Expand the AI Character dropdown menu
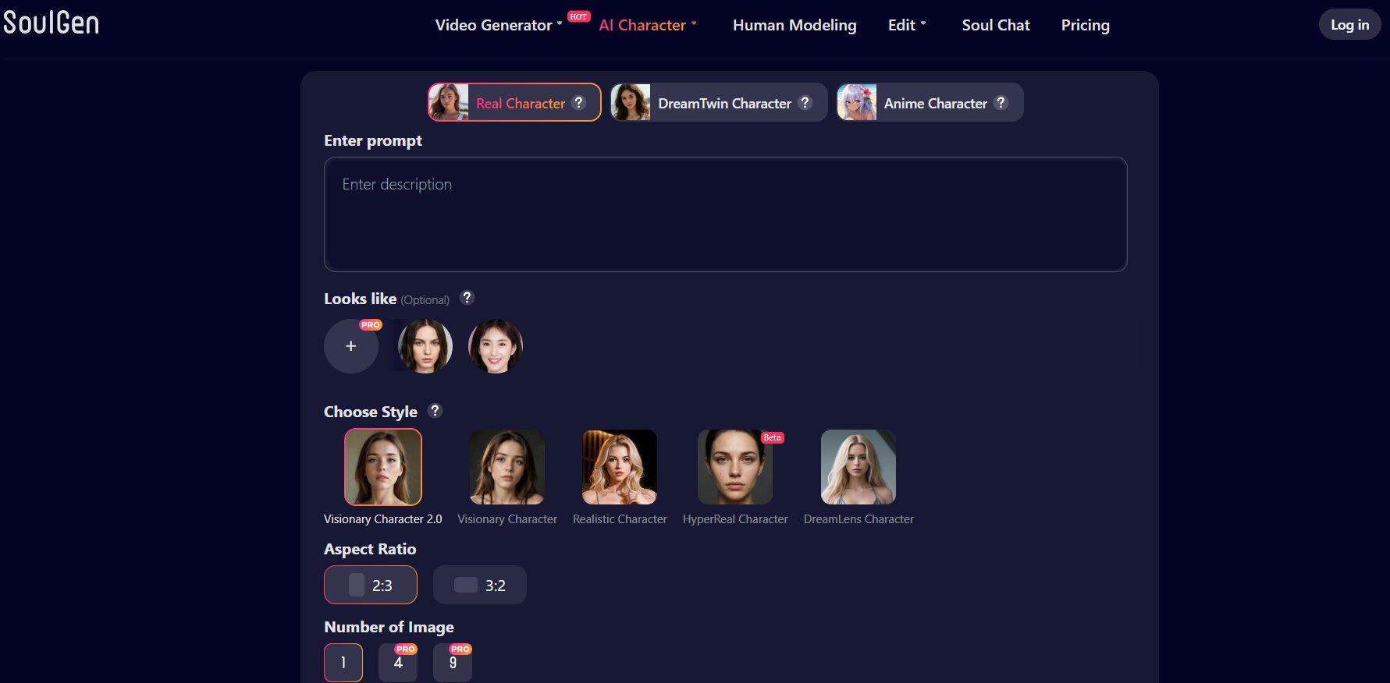 tap(647, 25)
